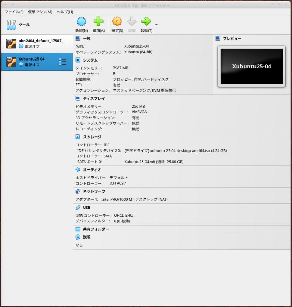This screenshot has width=292, height=307.
Task: Click Xubuntu25-04.vdi SATA port entry
Action: pos(154,162)
